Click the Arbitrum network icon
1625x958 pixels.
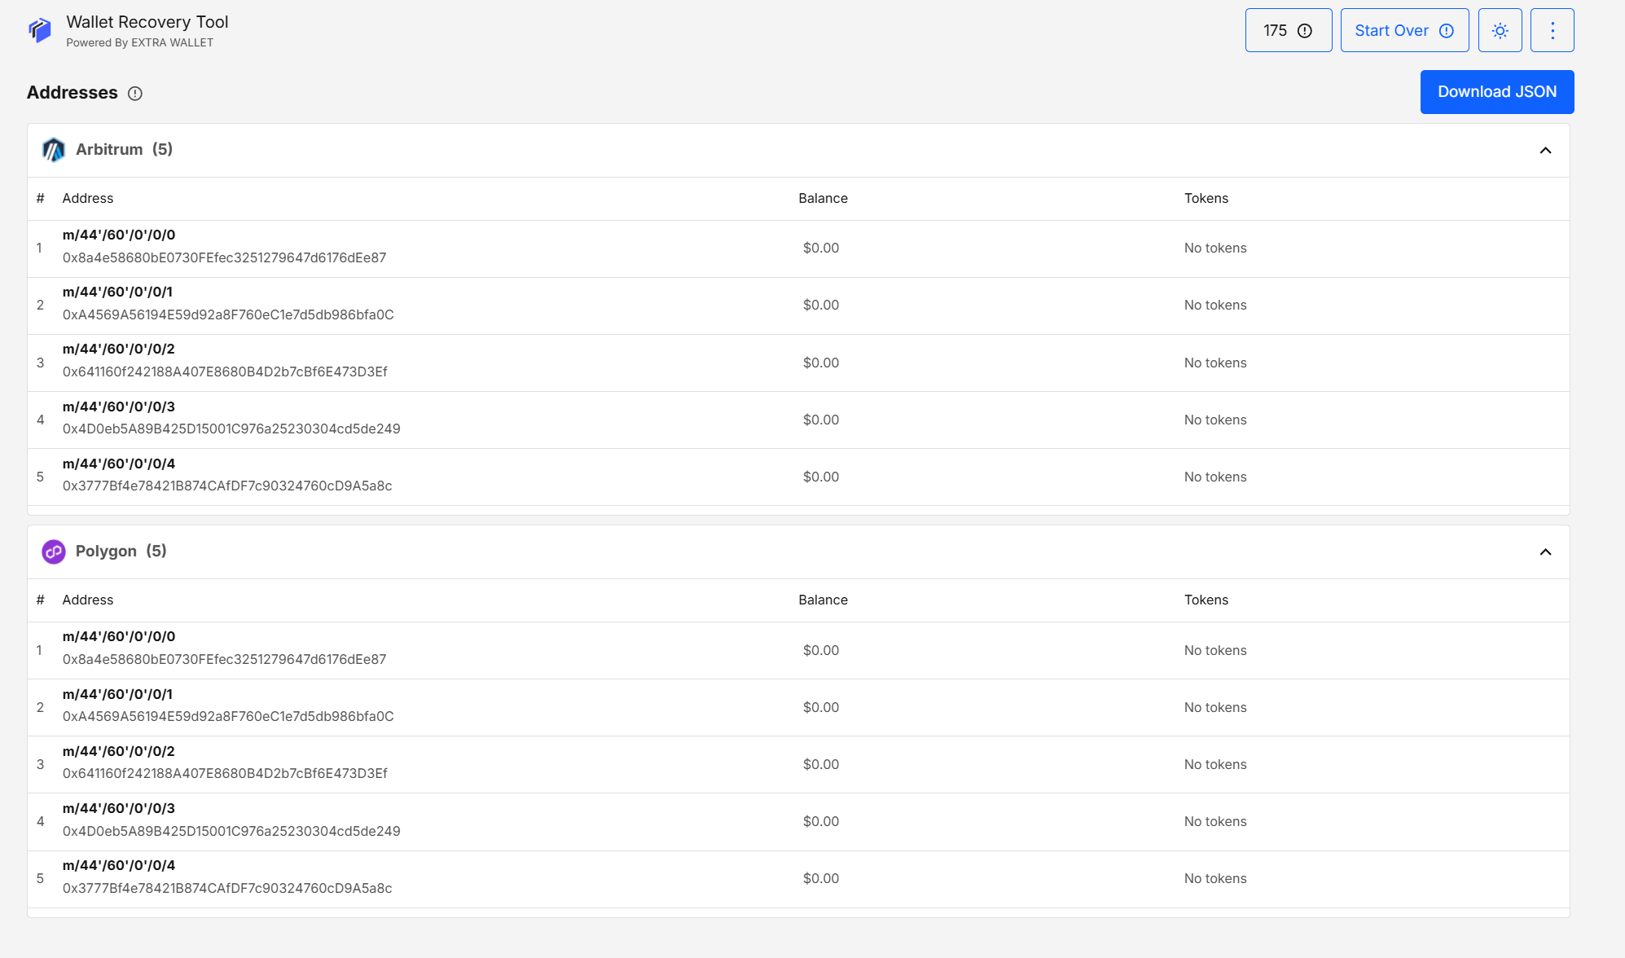[53, 150]
